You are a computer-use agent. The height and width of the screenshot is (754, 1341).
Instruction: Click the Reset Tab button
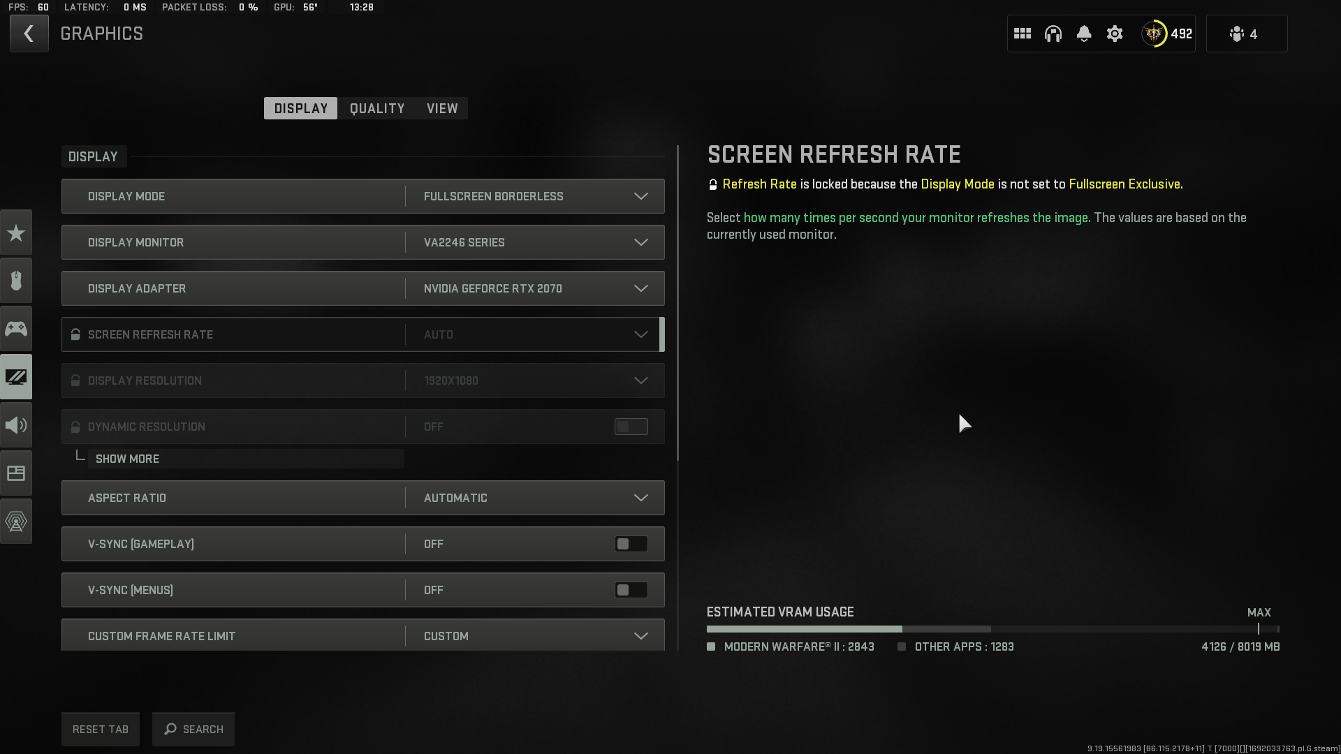(100, 729)
